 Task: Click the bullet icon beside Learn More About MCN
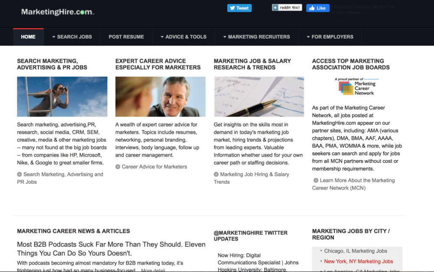[x=316, y=180]
